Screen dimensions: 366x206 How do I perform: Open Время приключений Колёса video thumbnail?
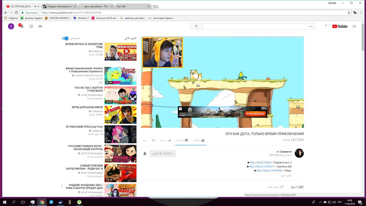point(120,76)
